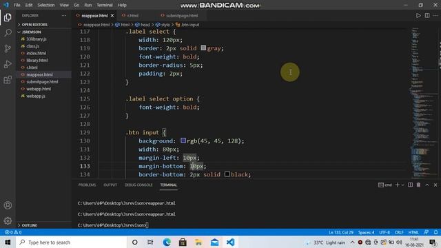
Task: Add a new terminal with plus icon
Action: tap(397, 185)
